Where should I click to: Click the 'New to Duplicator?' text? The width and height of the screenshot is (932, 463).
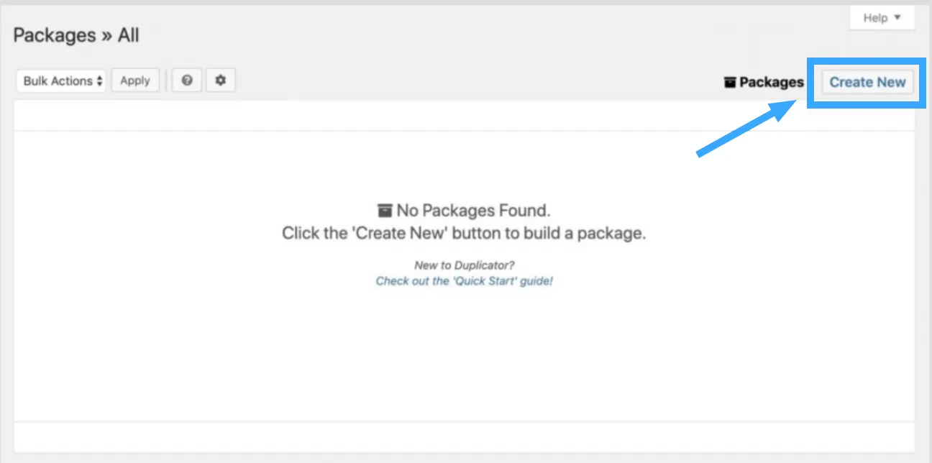464,265
